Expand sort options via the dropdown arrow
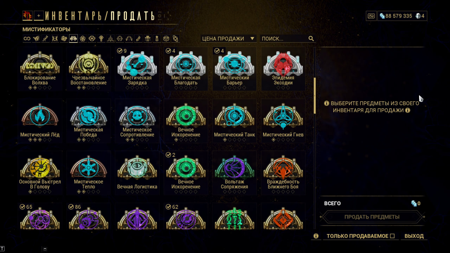The image size is (450, 253). pos(252,39)
